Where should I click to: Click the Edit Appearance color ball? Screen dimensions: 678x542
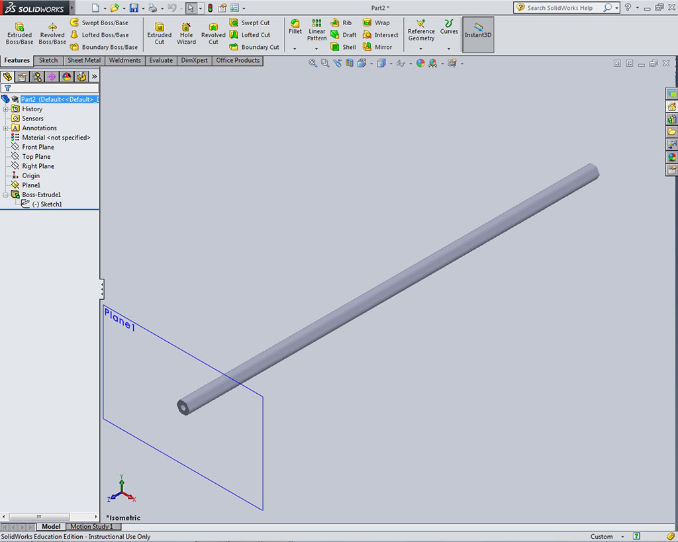420,64
